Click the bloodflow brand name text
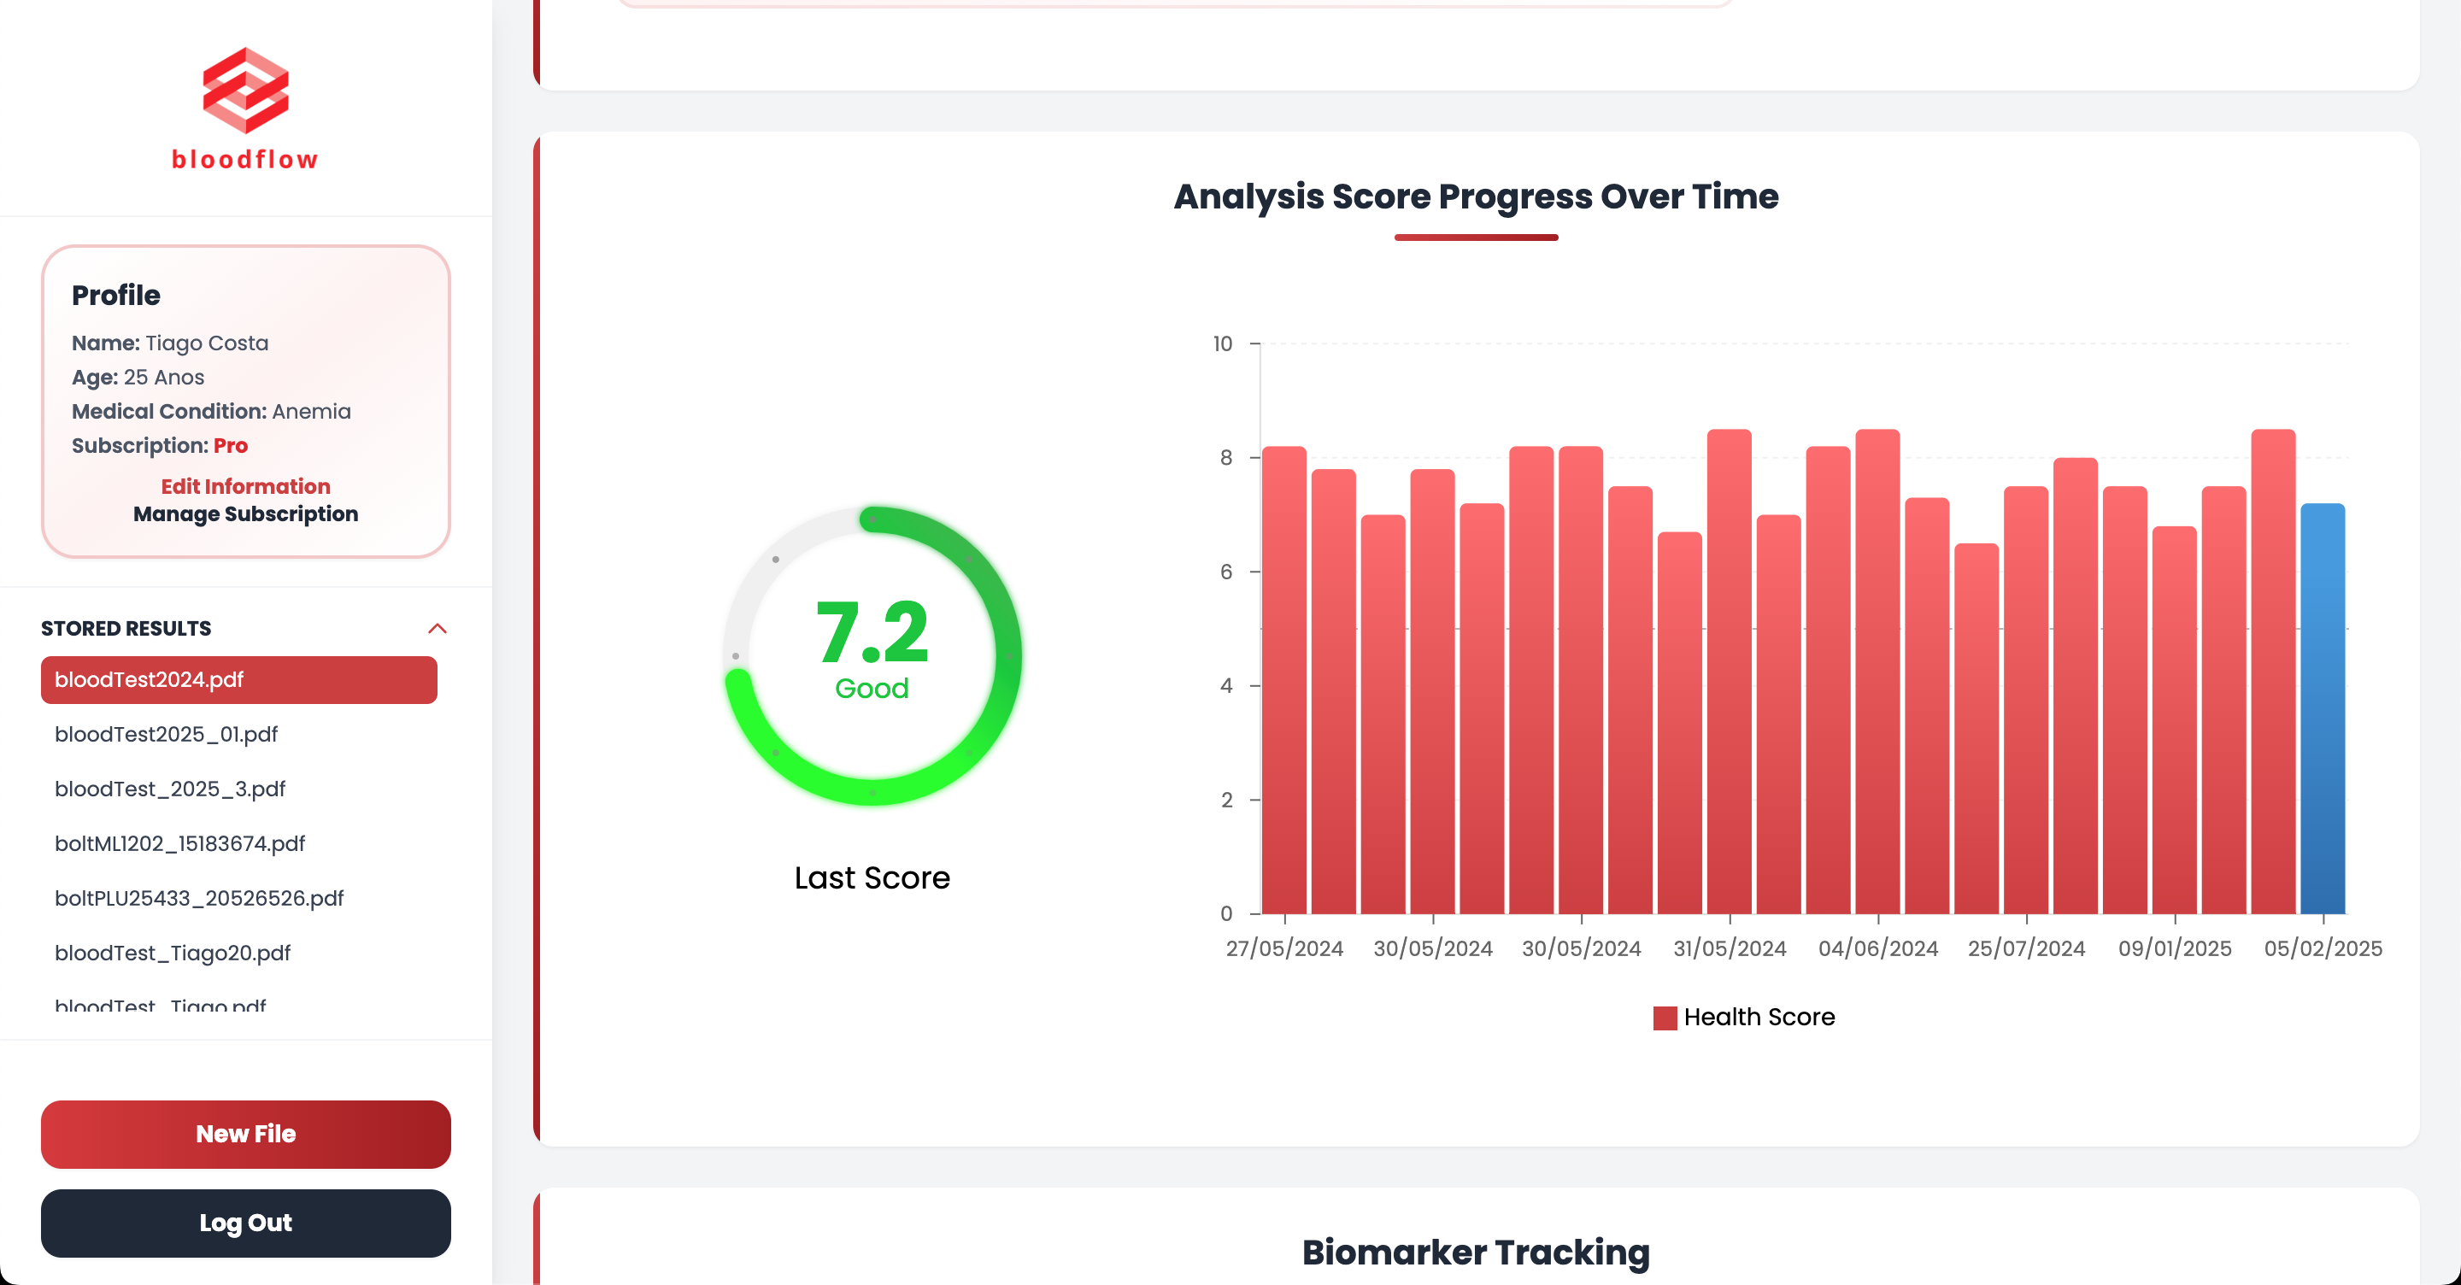 [x=245, y=160]
